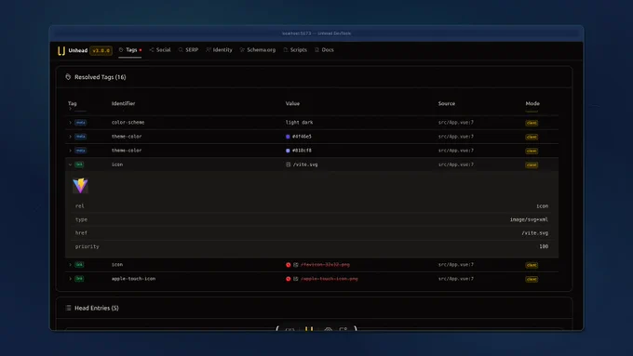Click the image icon beside /favicon-32x32.png
This screenshot has width=633, height=356.
296,265
